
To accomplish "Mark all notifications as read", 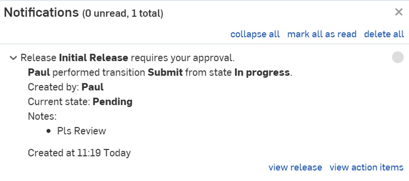I will (x=322, y=34).
